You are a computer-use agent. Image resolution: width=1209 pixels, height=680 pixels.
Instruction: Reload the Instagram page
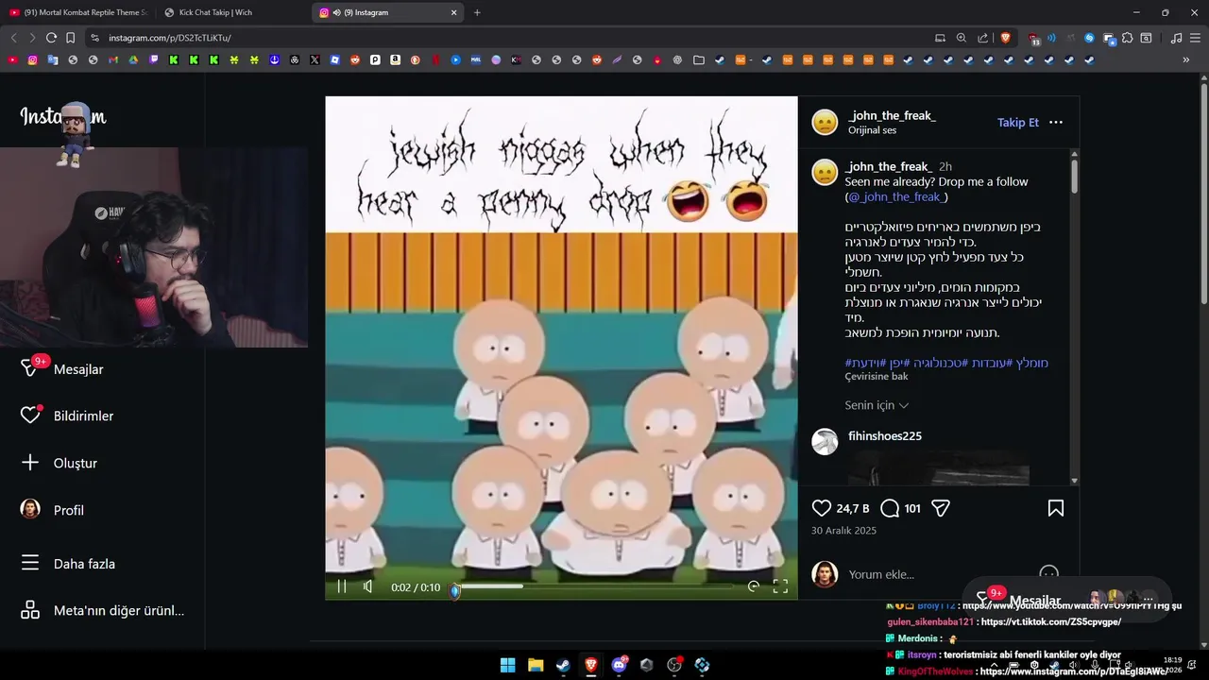pos(51,38)
